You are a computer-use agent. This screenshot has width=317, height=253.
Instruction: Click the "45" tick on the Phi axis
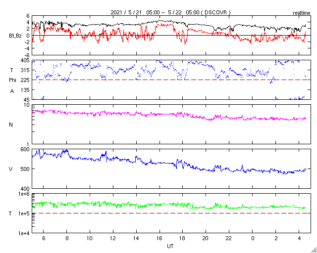point(27,100)
